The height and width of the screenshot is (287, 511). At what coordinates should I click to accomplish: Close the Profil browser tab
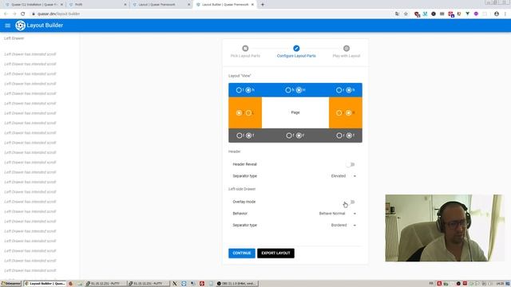tap(125, 5)
